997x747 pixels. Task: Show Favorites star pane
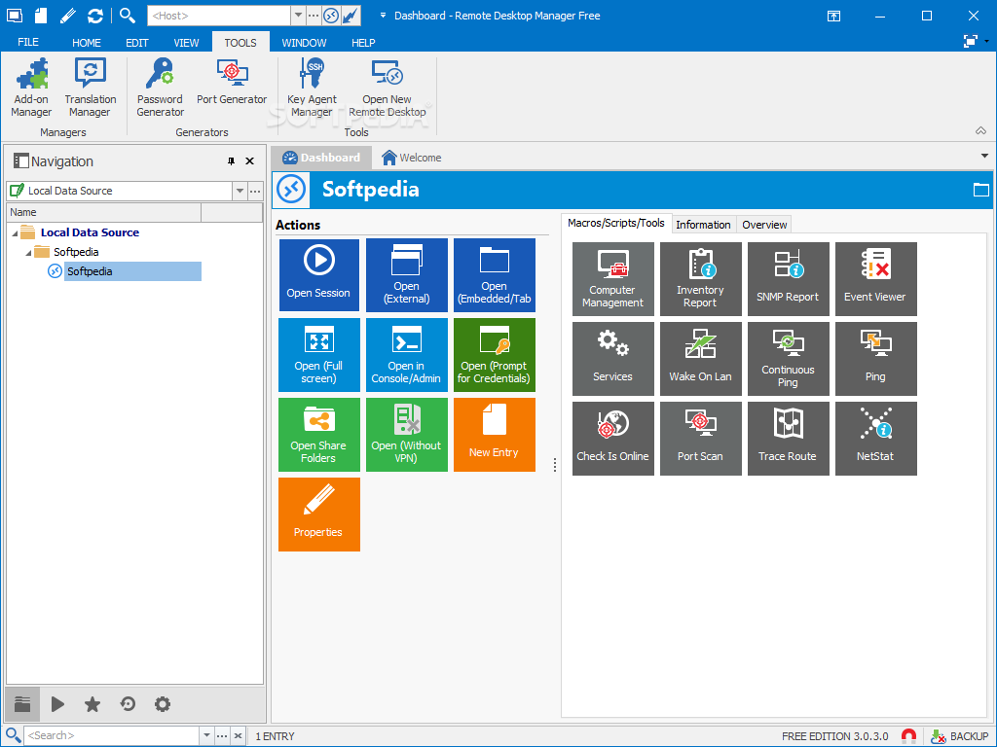pyautogui.click(x=92, y=704)
